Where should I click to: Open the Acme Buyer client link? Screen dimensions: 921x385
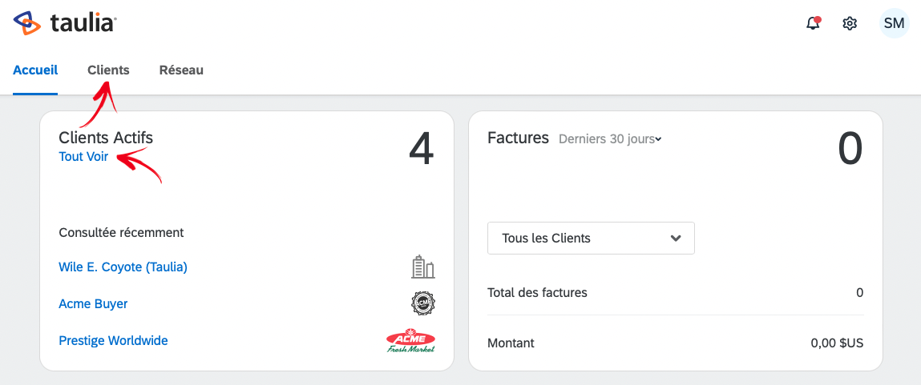94,303
